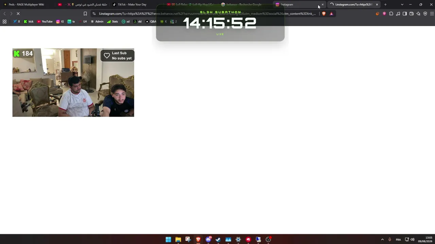
Task: Open Steam from the taskbar
Action: [x=218, y=240]
